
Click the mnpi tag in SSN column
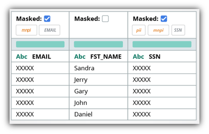click(158, 30)
